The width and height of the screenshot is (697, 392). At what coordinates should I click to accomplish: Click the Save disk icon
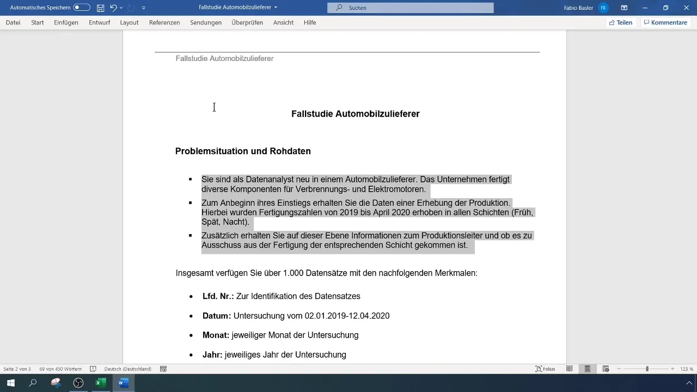click(100, 8)
